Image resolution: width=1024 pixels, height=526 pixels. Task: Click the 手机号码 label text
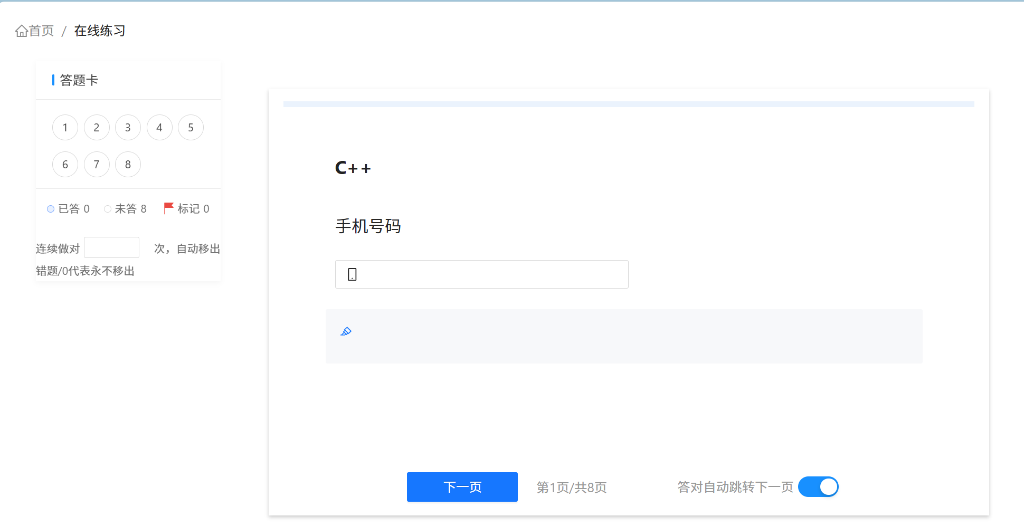(368, 226)
